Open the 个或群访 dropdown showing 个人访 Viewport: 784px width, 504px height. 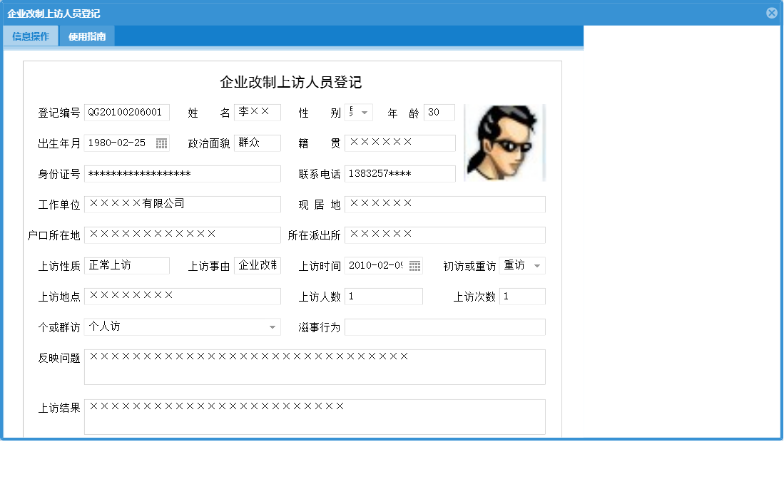(273, 326)
